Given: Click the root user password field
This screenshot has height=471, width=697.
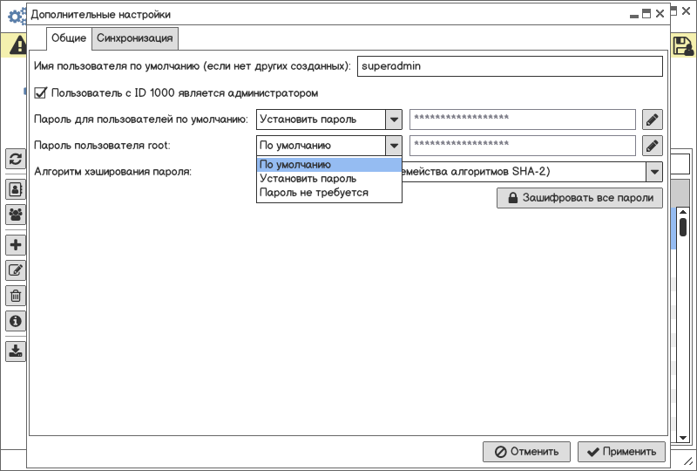Looking at the screenshot, I should (522, 146).
